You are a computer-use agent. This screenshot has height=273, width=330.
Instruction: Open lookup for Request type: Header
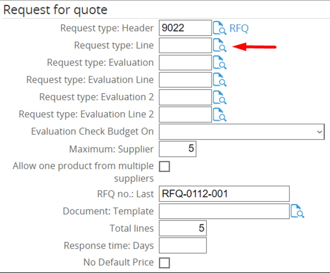pyautogui.click(x=219, y=28)
